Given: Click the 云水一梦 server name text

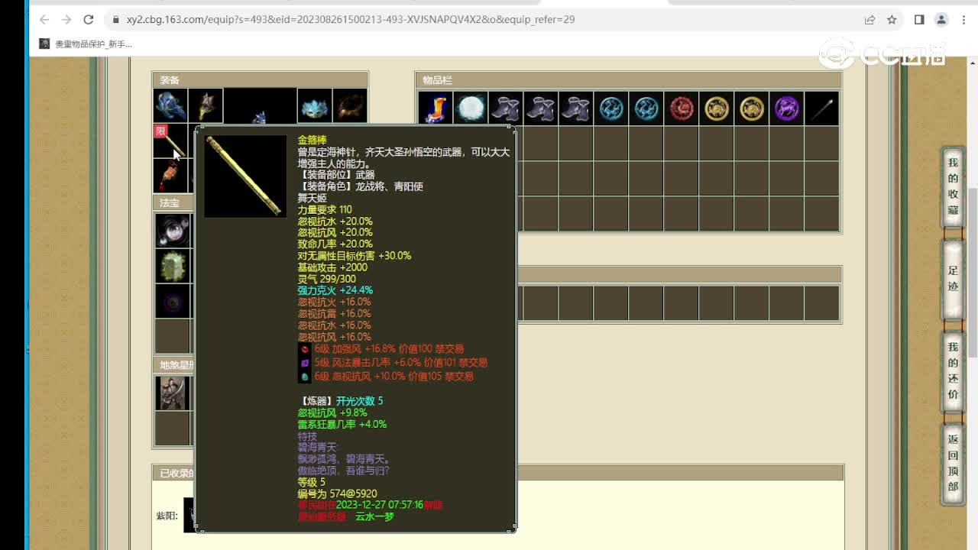Looking at the screenshot, I should [374, 517].
